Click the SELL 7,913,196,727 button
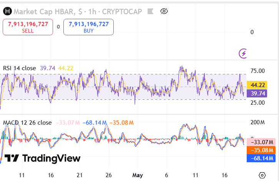Viewport: 279px width, 181px height. click(x=28, y=27)
